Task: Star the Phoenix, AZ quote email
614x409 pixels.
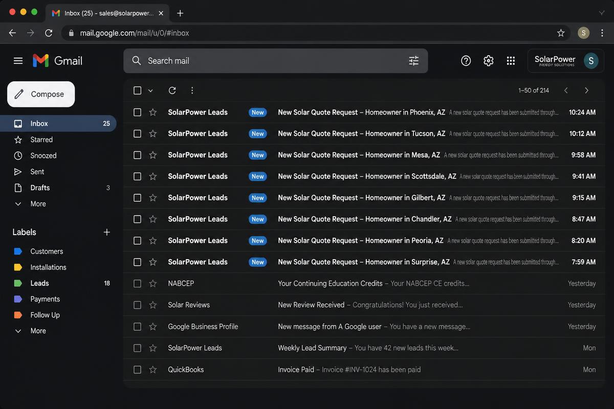Action: pos(152,112)
